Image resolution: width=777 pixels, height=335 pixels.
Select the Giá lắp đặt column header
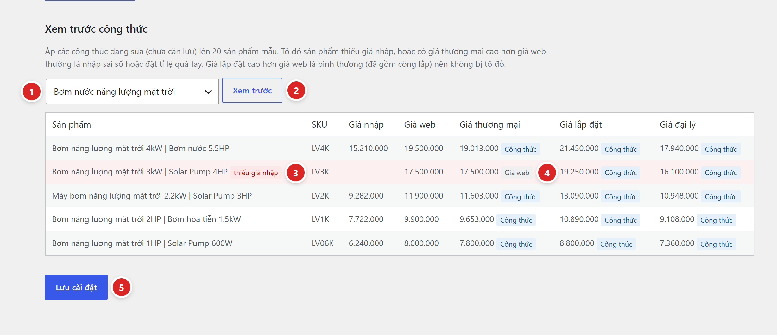click(580, 124)
